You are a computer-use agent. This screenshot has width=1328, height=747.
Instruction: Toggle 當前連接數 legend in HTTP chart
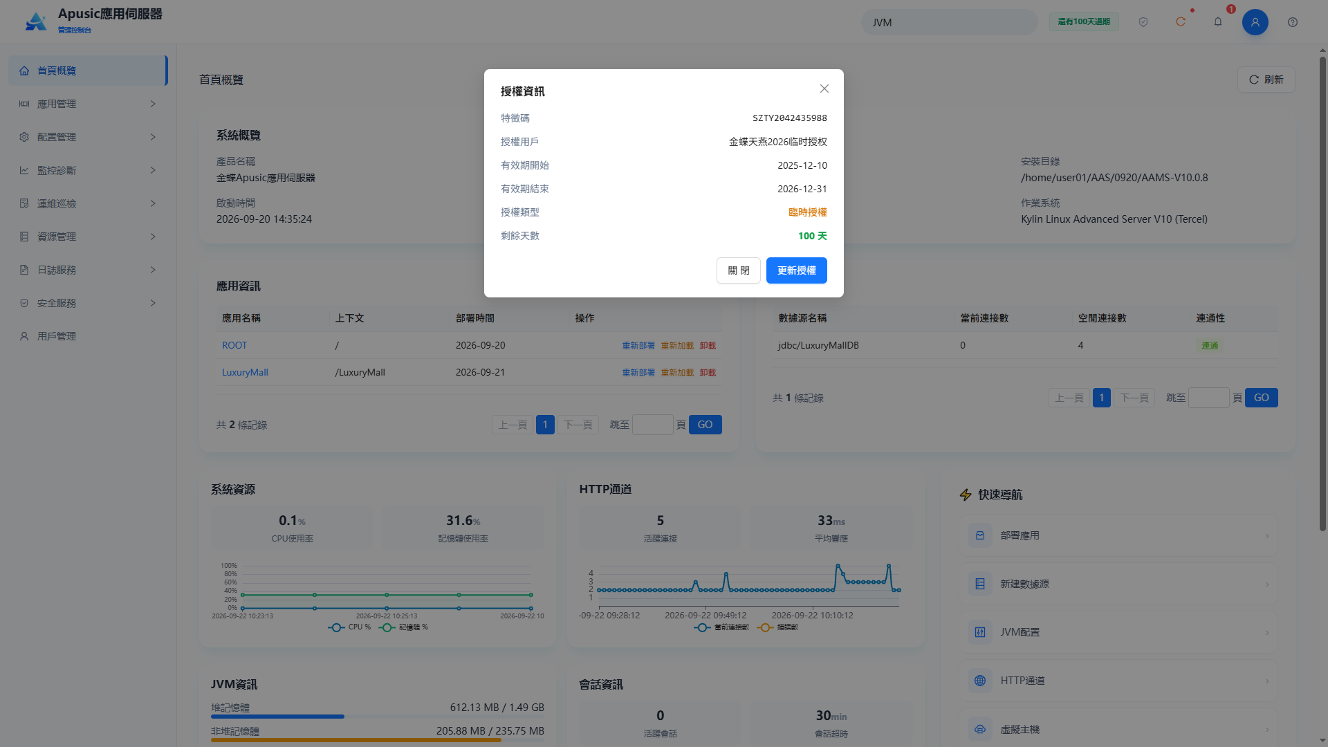point(721,627)
